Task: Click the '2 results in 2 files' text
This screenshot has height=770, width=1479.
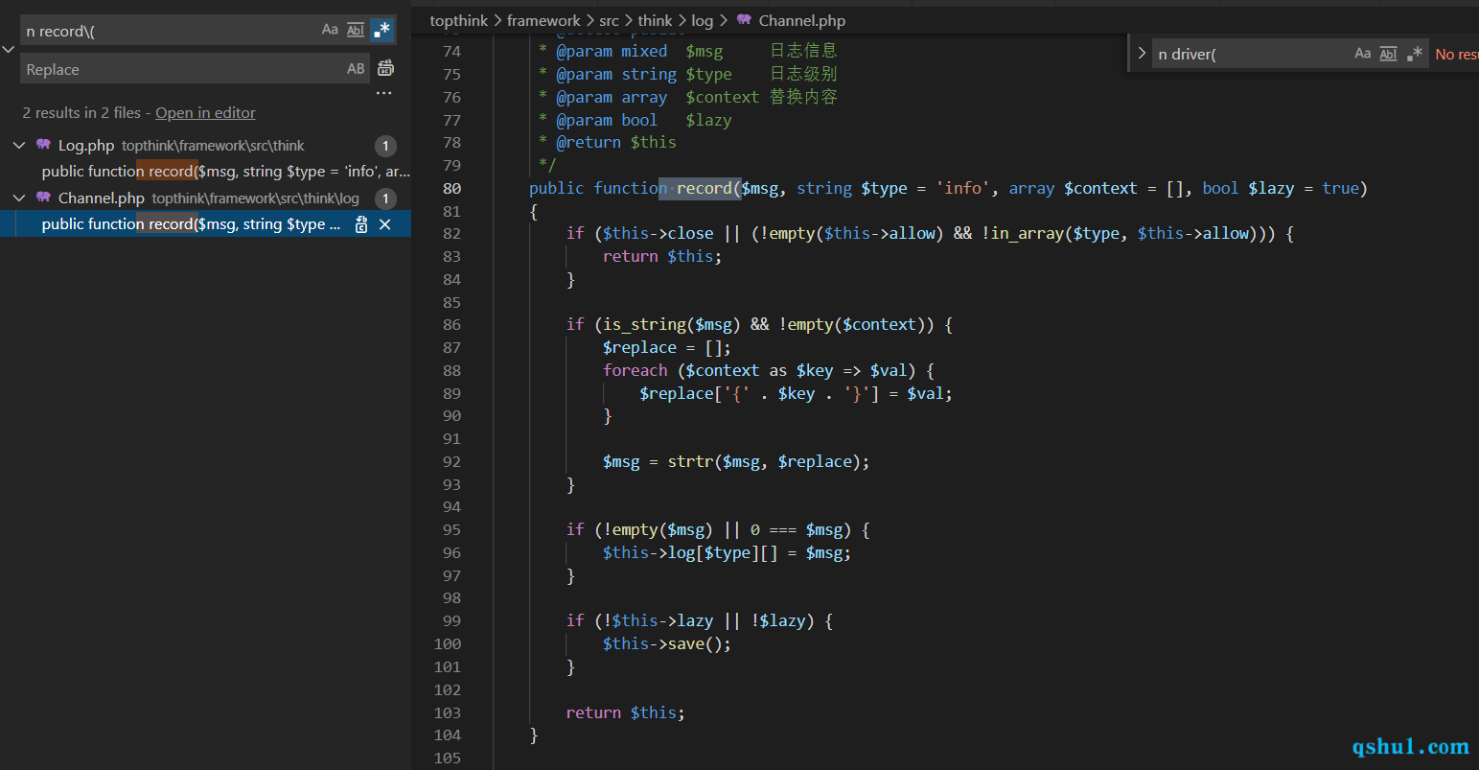Action: tap(81, 113)
